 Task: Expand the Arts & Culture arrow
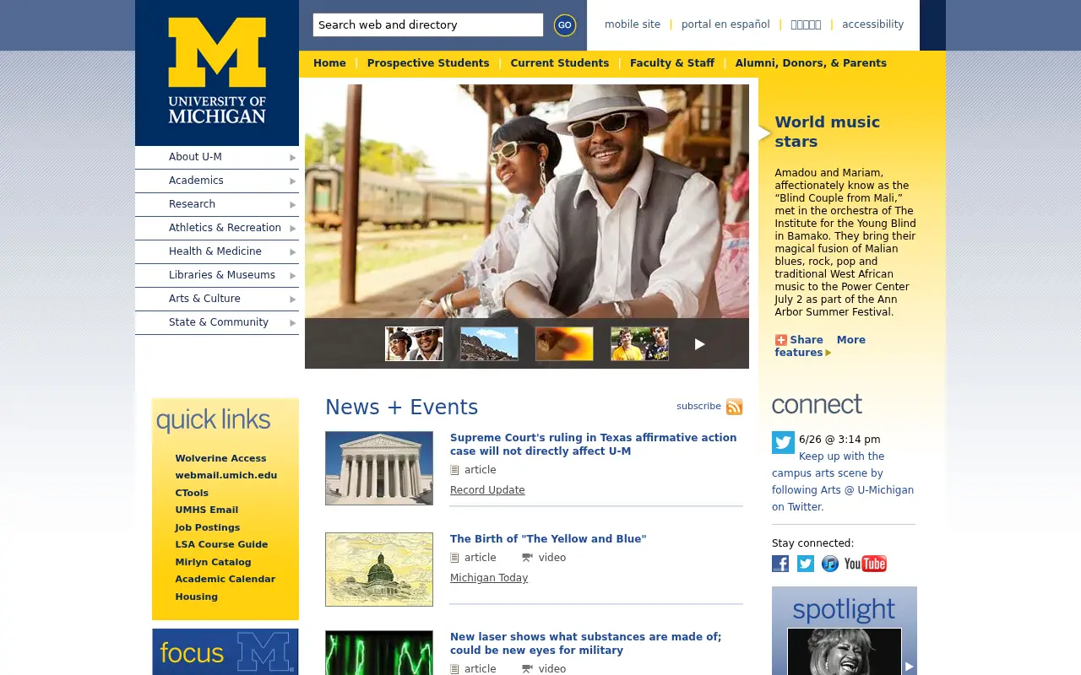point(293,300)
